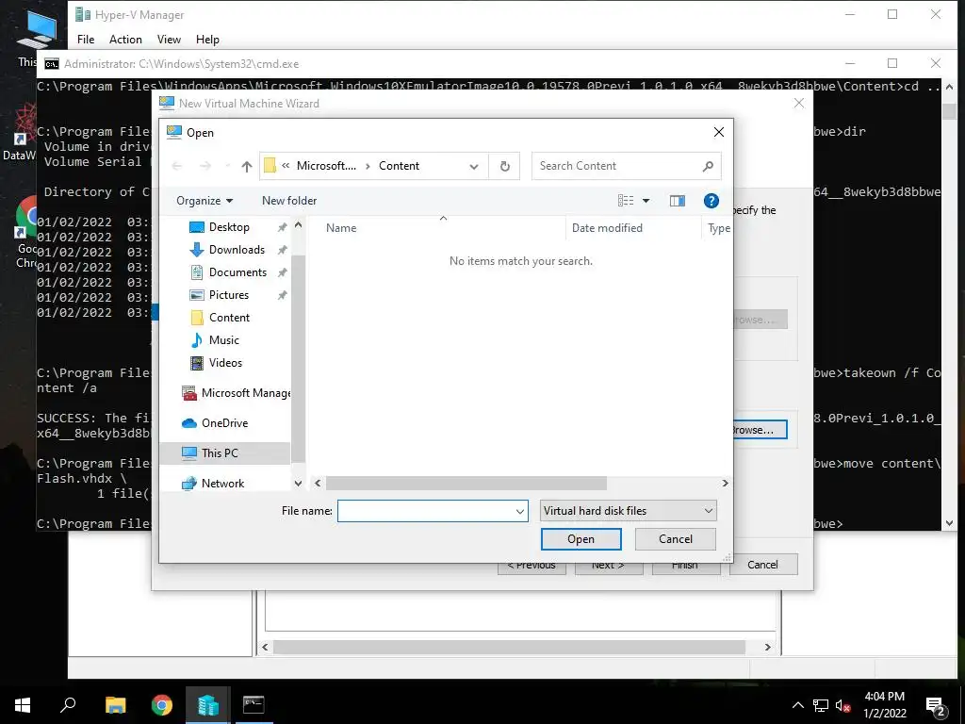The image size is (965, 724).
Task: Change view layout icon in Open dialog
Action: (x=626, y=201)
